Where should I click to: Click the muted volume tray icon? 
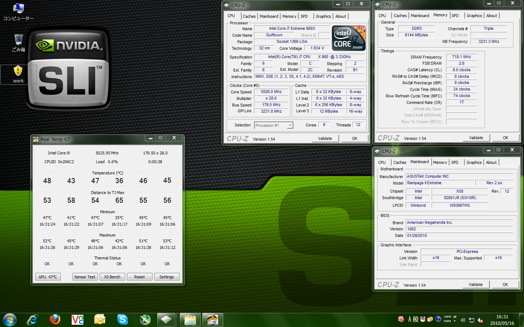(480, 320)
